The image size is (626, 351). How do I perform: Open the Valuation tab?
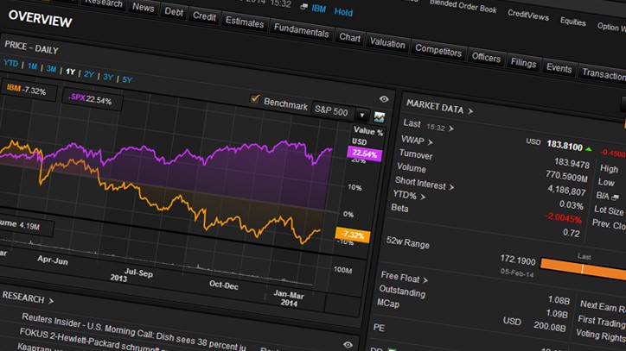click(387, 43)
